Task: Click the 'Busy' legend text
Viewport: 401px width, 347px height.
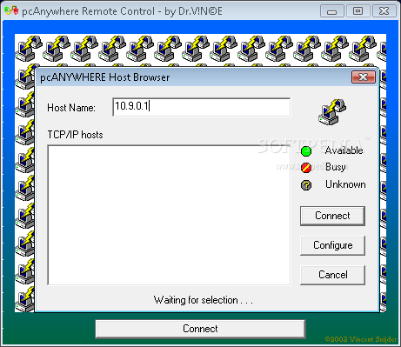Action: coord(336,167)
